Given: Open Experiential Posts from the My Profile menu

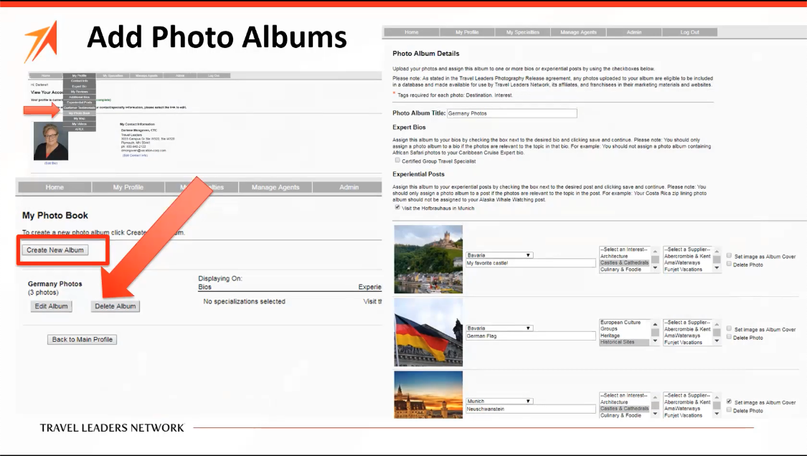Looking at the screenshot, I should (79, 103).
